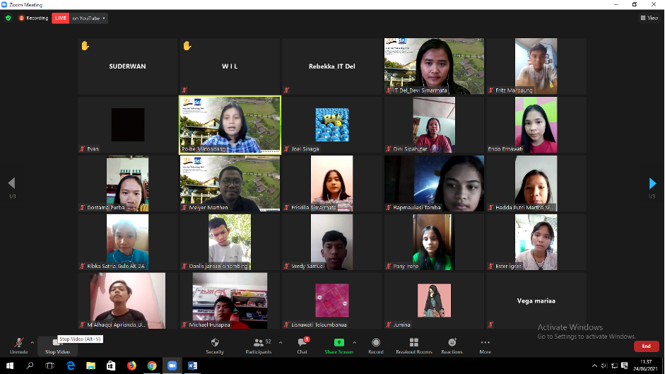This screenshot has height=374, width=665.
Task: Select Jumina participant tile
Action: [434, 300]
